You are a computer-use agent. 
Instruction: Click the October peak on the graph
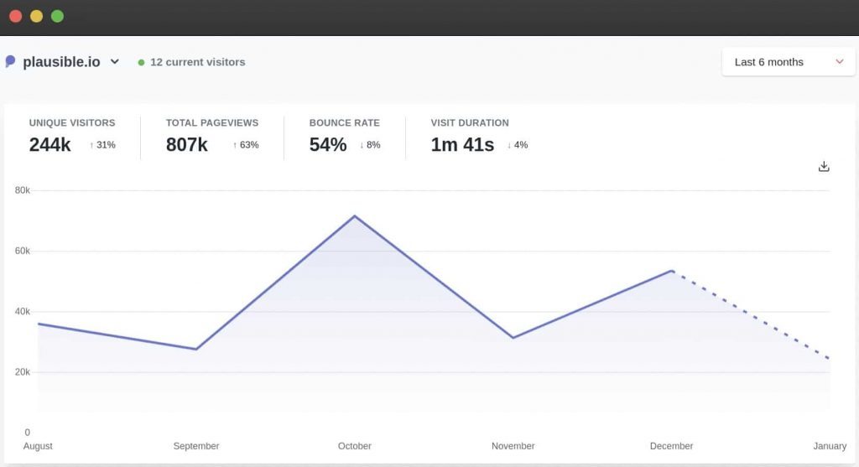pyautogui.click(x=355, y=216)
